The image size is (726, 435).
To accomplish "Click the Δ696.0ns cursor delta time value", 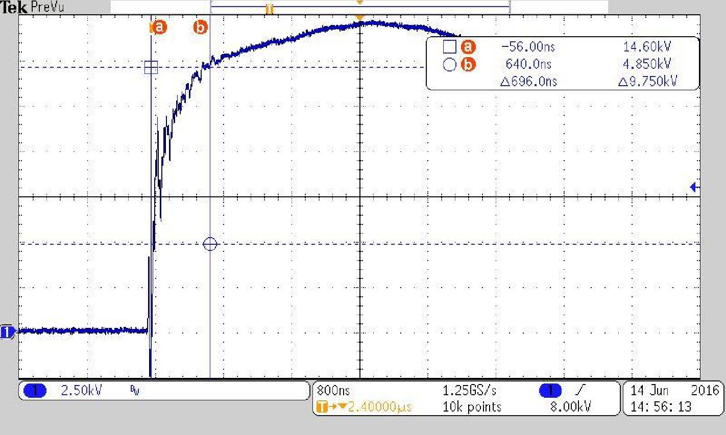I will click(528, 81).
